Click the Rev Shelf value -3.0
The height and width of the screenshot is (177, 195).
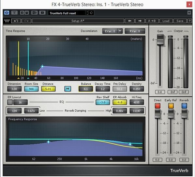pos(103,102)
